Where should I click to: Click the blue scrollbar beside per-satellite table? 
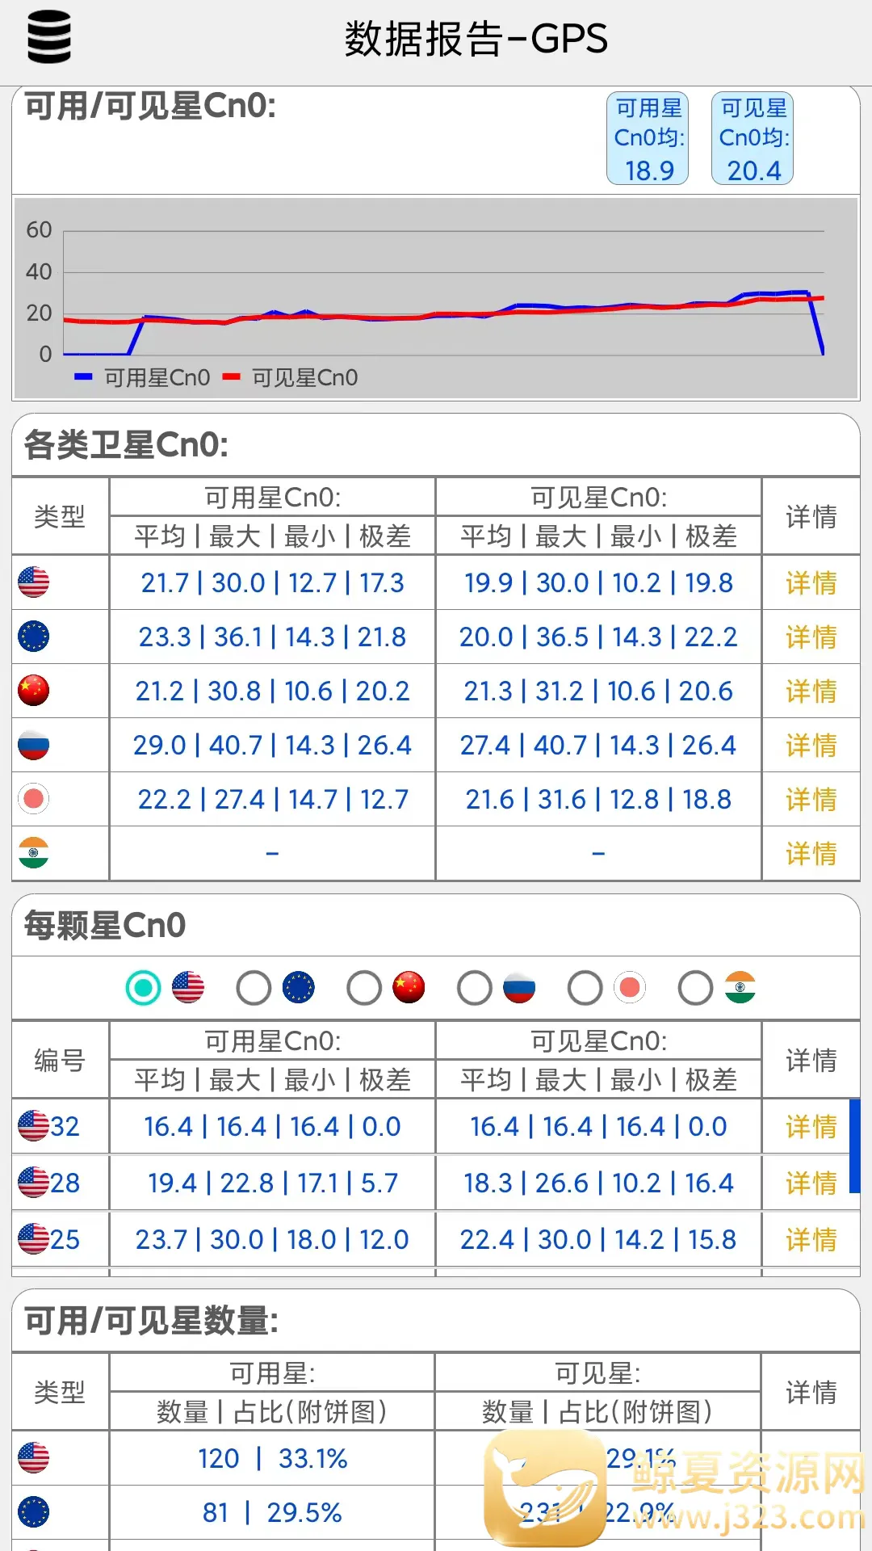tap(854, 1145)
